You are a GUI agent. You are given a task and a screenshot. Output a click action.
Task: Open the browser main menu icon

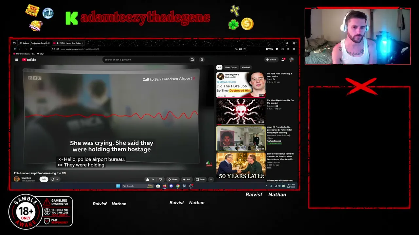pyautogui.click(x=294, y=49)
